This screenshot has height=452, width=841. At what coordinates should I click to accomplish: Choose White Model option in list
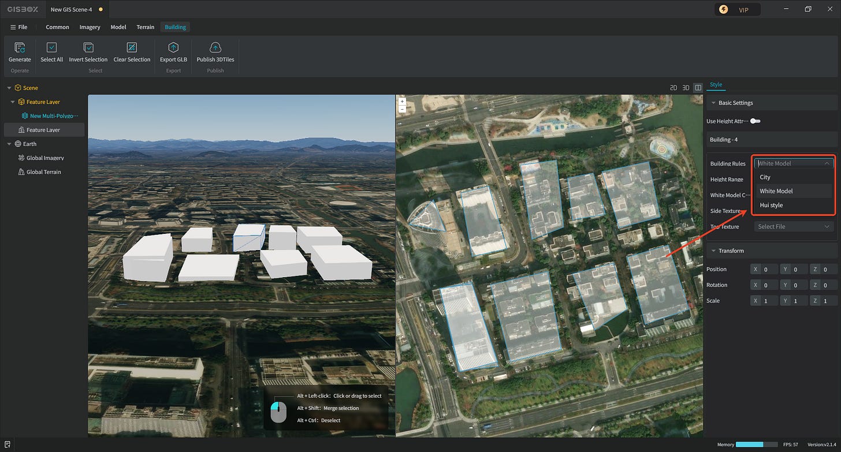tap(794, 191)
